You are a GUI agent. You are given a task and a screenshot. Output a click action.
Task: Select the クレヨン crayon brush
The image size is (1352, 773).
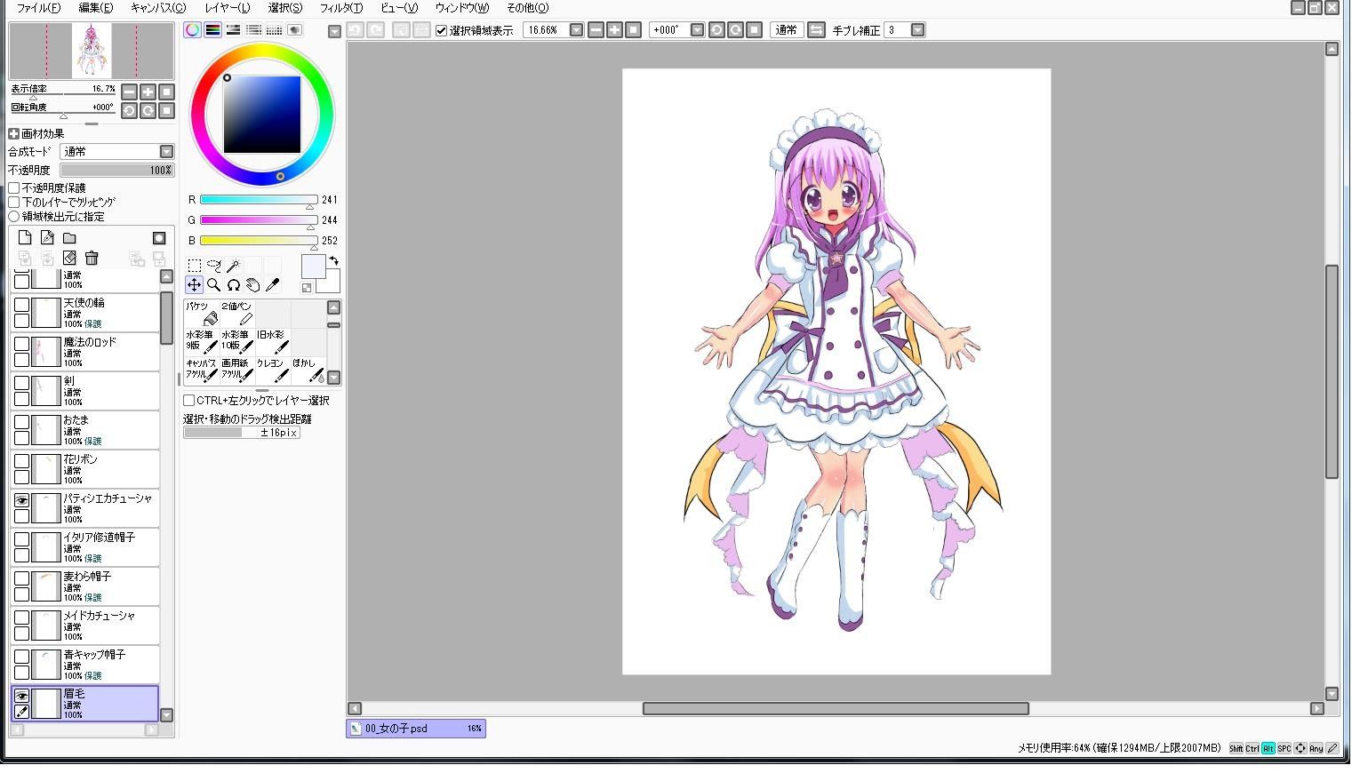273,370
